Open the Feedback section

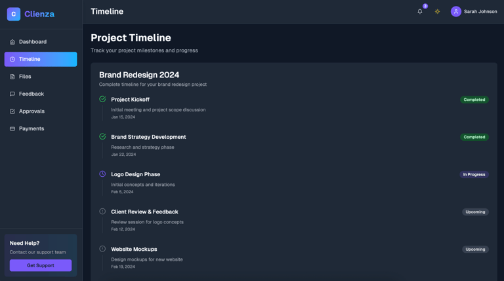(41, 94)
